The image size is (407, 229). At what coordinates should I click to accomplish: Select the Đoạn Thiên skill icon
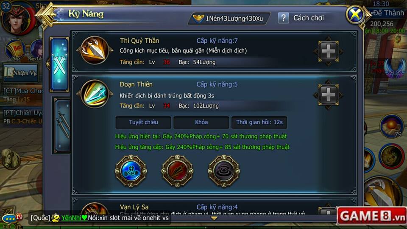pyautogui.click(x=95, y=94)
